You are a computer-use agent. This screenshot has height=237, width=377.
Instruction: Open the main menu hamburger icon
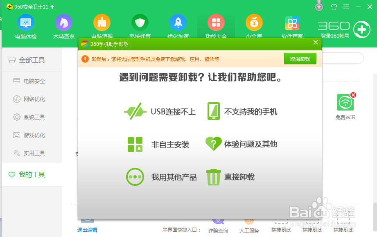(x=346, y=7)
